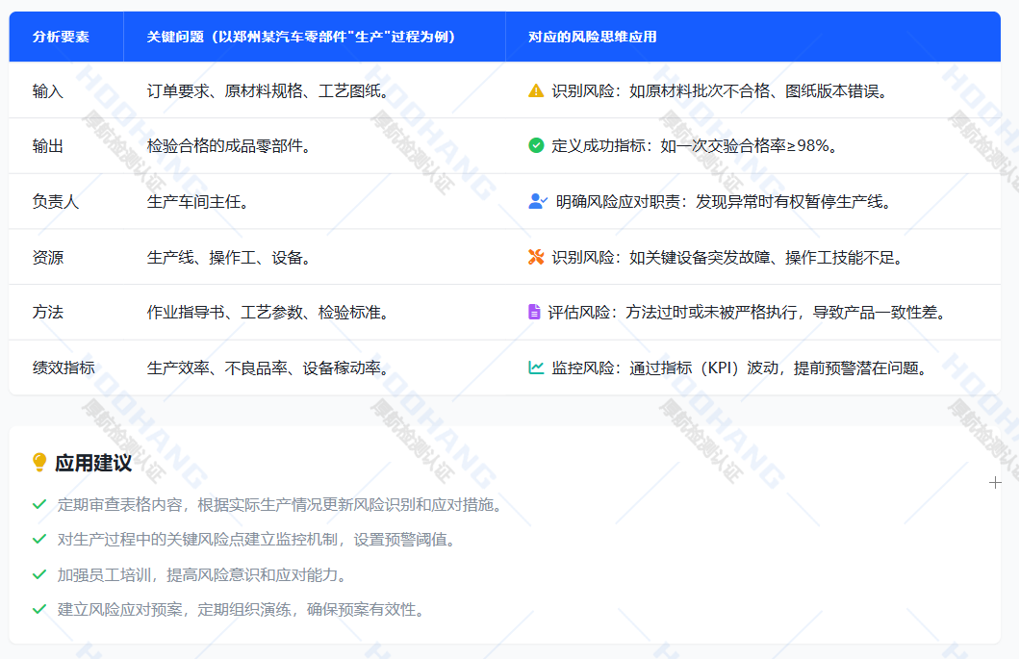Viewport: 1020px width, 659px height.
Task: Click the yellow lightbulb icon beside 应用建议
Action: point(39,463)
